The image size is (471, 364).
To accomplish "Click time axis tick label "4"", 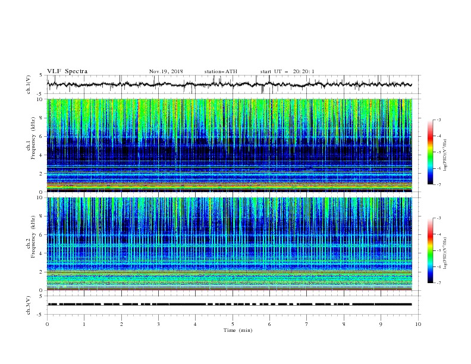I will pos(195,324).
